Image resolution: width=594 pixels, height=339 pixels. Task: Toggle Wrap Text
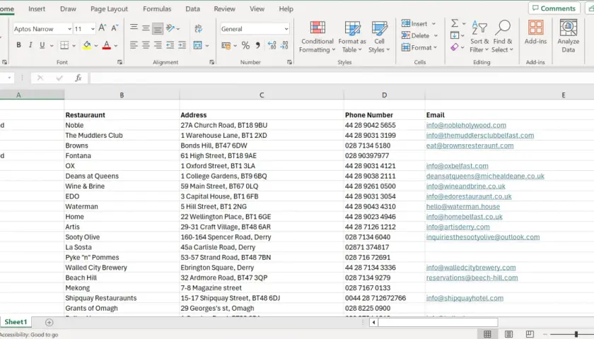click(x=198, y=28)
